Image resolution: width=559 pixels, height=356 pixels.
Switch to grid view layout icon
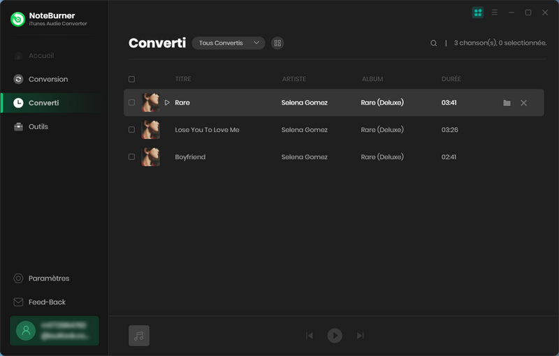(x=277, y=43)
